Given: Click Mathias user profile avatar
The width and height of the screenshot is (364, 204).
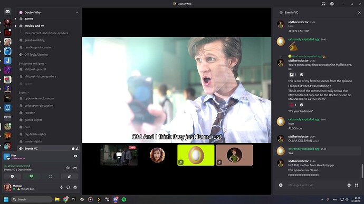Looking at the screenshot, I should (x=7, y=187).
